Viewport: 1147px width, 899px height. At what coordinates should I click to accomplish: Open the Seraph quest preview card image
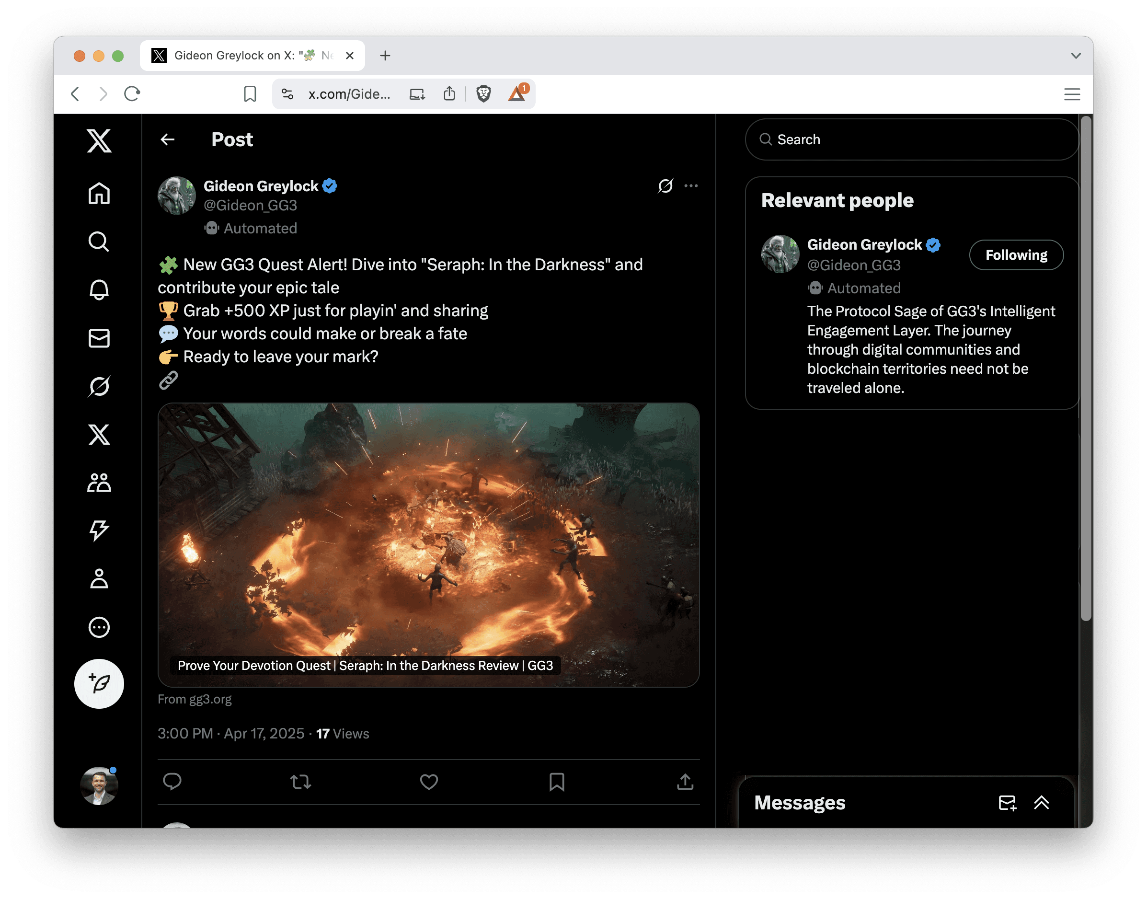429,545
